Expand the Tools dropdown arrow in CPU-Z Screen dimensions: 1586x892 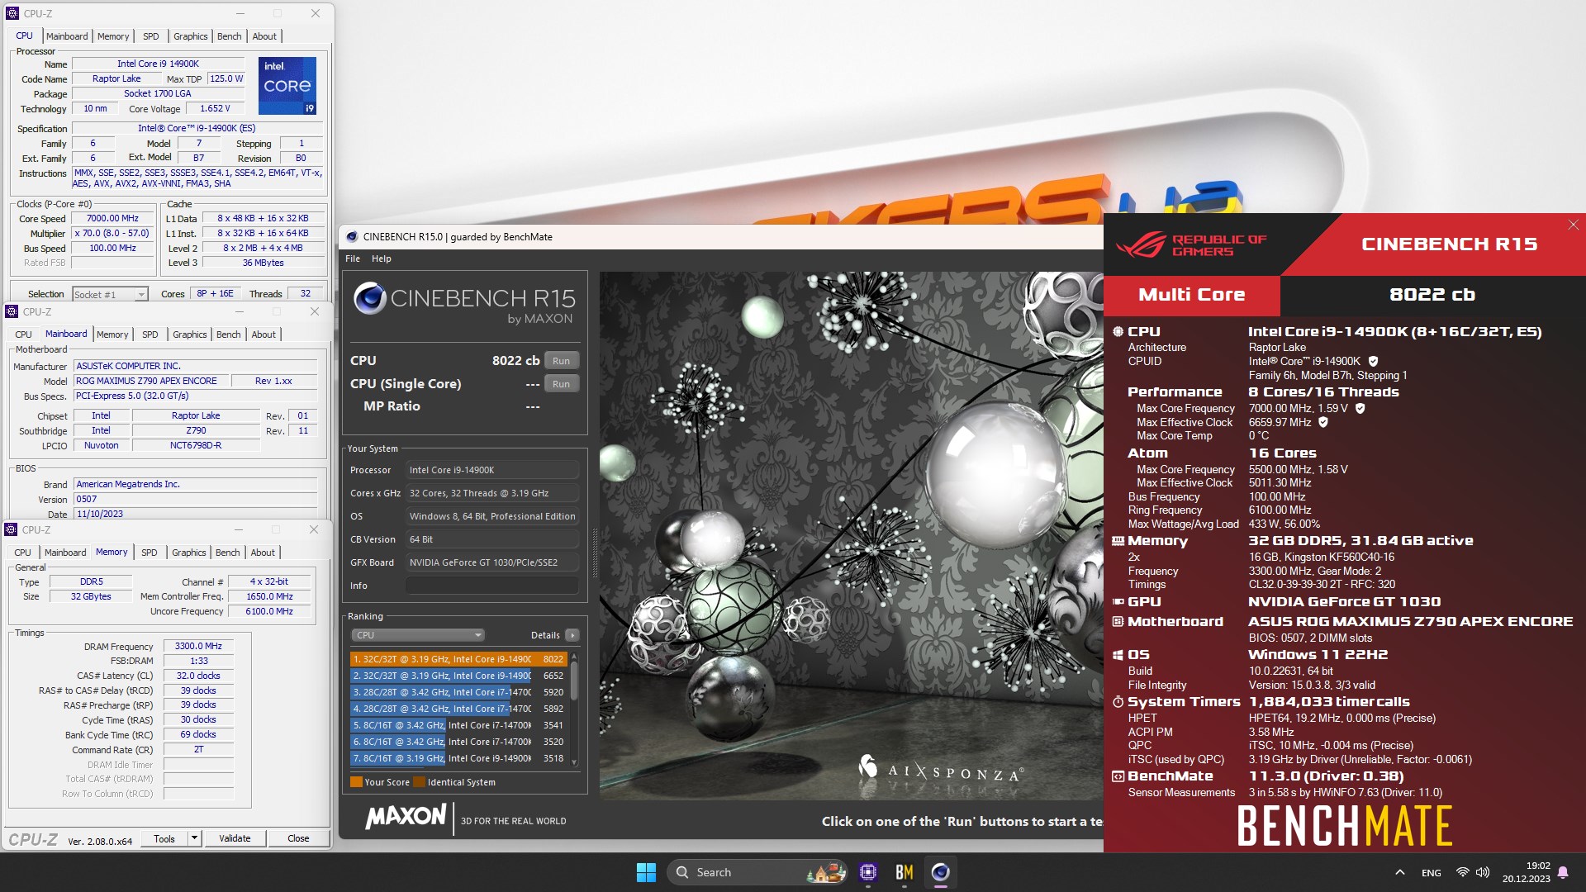point(194,838)
